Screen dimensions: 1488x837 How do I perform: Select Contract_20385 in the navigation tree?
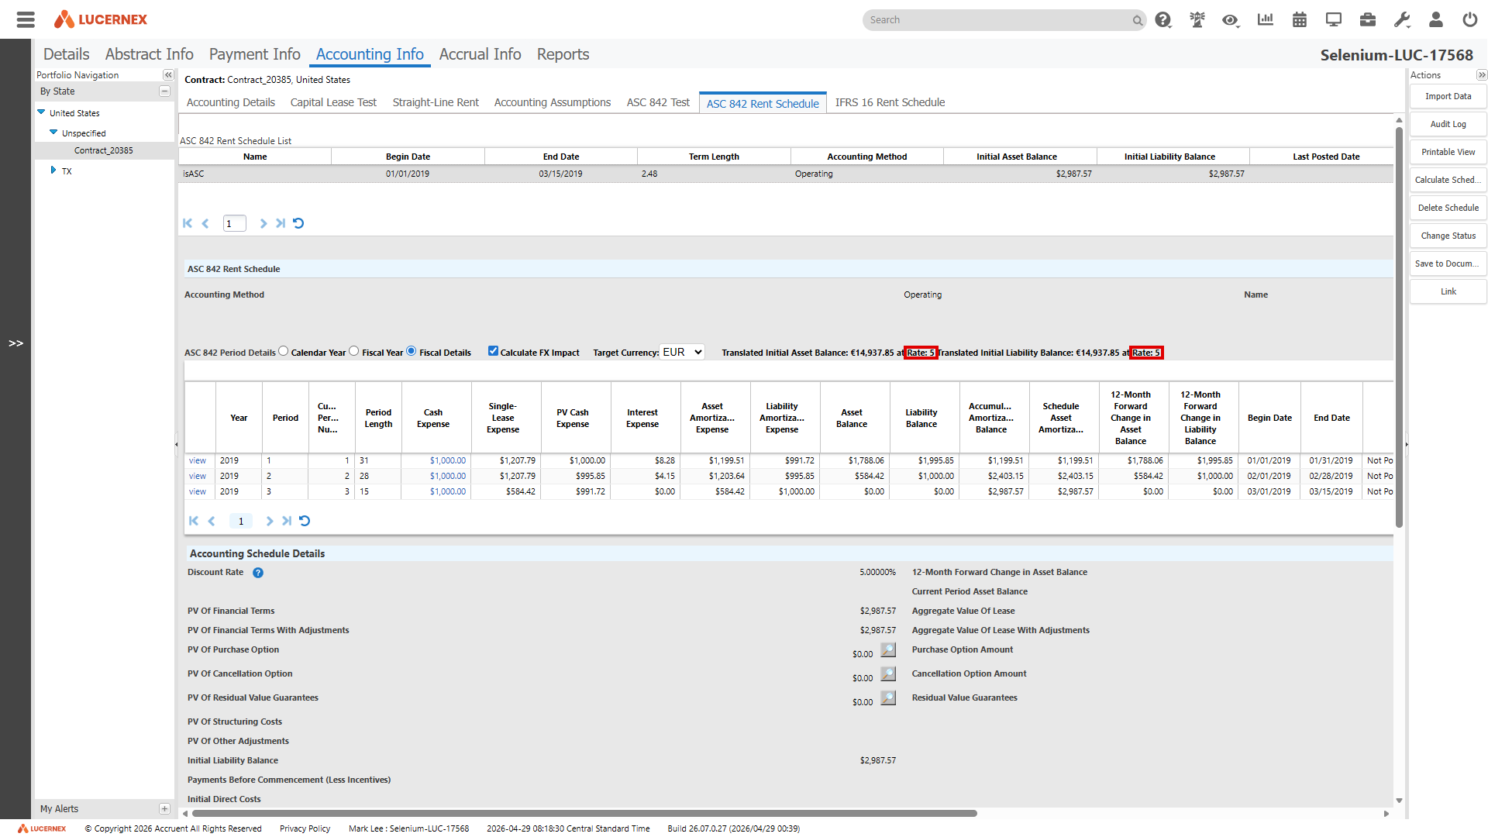click(104, 150)
